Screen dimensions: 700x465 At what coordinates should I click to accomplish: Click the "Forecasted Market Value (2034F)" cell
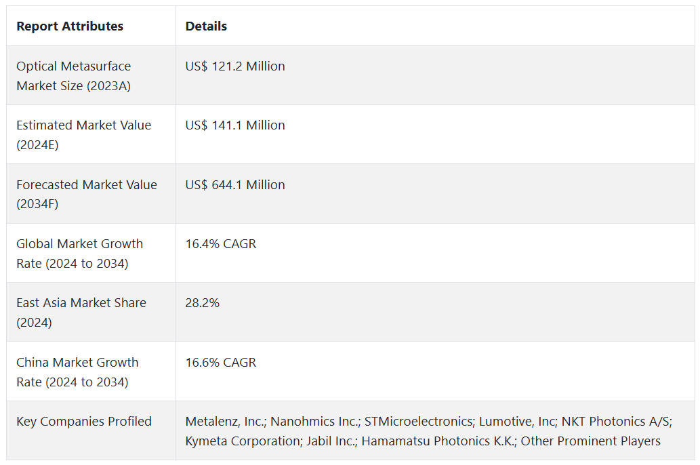pos(86,194)
